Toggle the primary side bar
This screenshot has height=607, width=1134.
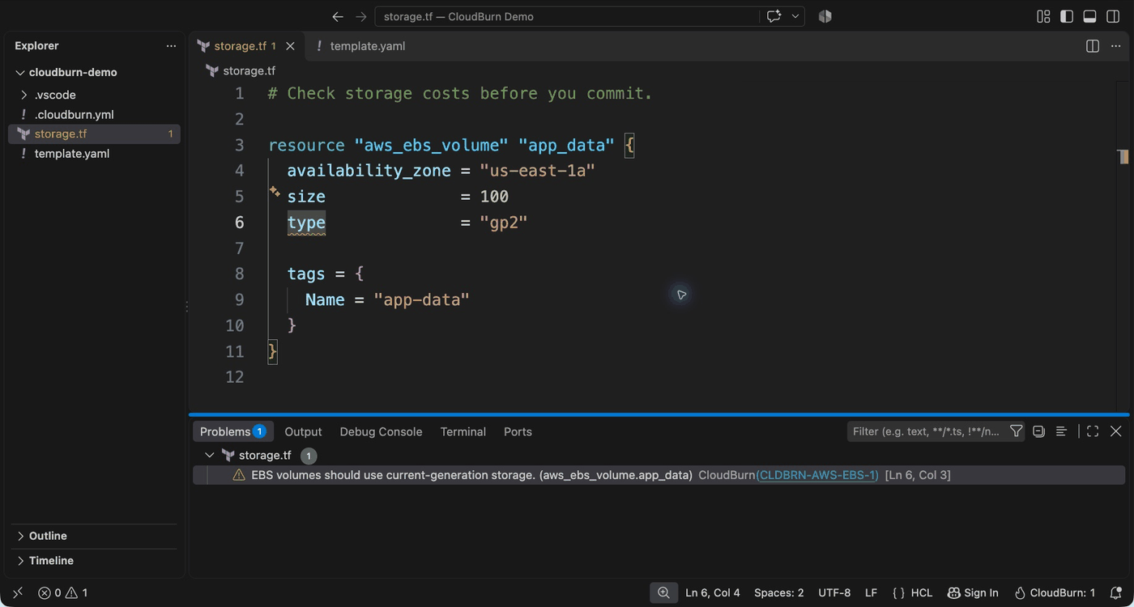(x=1067, y=16)
